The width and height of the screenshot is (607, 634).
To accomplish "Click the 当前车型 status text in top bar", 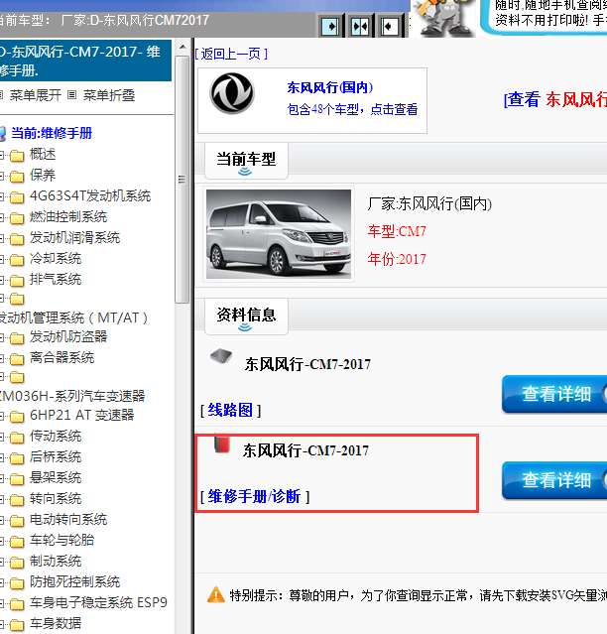I will pyautogui.click(x=105, y=20).
